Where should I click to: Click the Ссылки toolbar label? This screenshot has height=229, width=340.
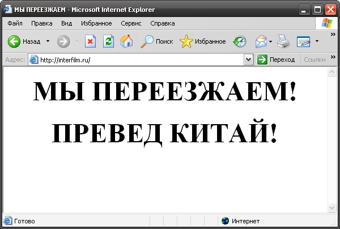314,60
